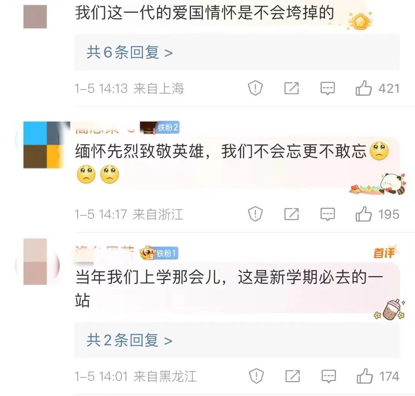Open the 铁粉2 fan badge
Screen dimensions: 415x396
click(167, 128)
